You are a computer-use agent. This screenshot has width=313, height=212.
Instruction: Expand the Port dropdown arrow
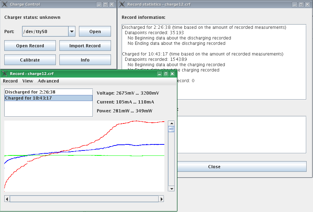click(72, 31)
